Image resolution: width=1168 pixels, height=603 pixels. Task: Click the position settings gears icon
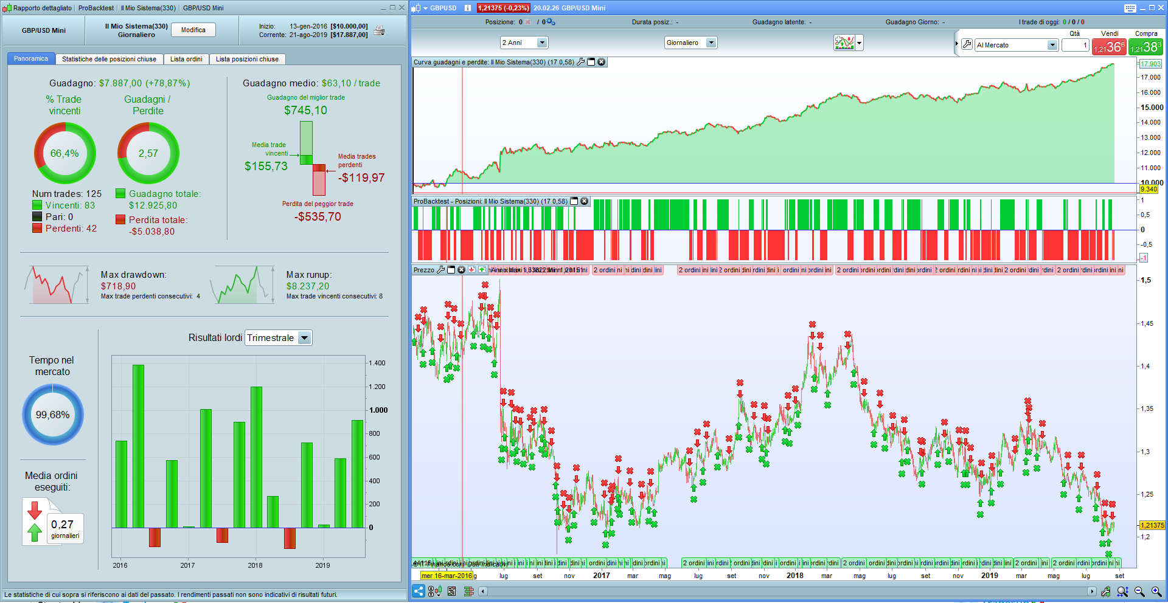[551, 22]
